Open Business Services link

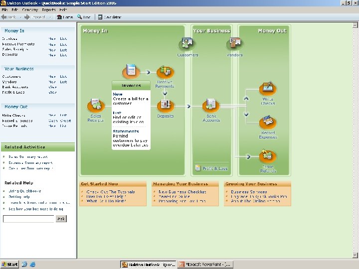249,192
